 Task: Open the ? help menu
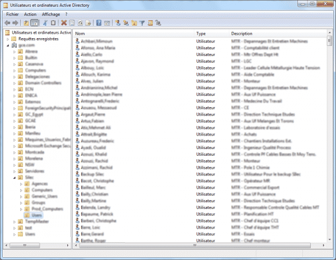point(67,14)
